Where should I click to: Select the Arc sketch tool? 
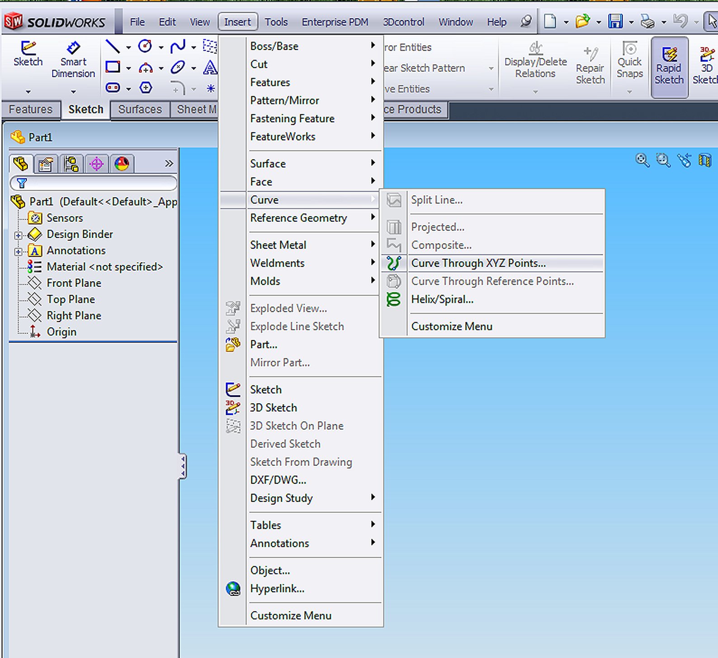point(145,68)
